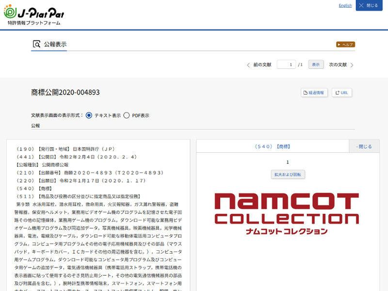This screenshot has height=291, width=388.
Task: Select PDF表示 radio button
Action: tap(127, 115)
